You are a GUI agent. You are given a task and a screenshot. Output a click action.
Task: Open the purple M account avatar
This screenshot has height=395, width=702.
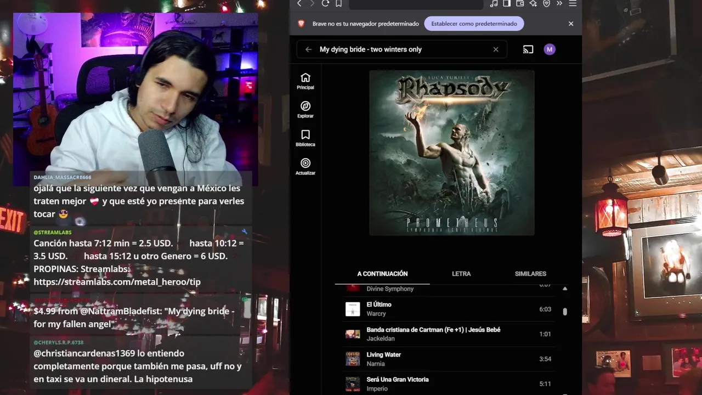[x=550, y=49]
